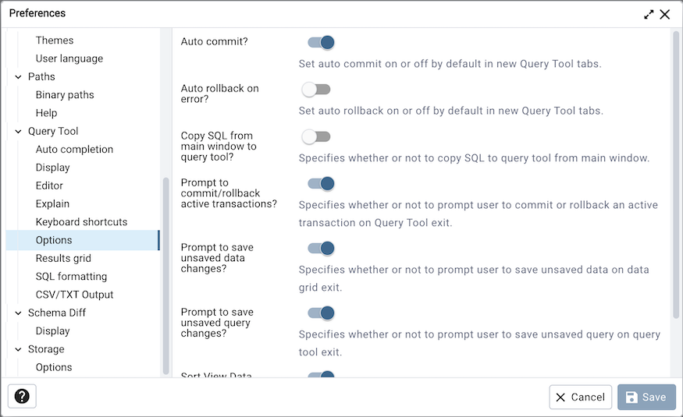Click the help question mark icon
This screenshot has width=683, height=417.
tap(22, 396)
